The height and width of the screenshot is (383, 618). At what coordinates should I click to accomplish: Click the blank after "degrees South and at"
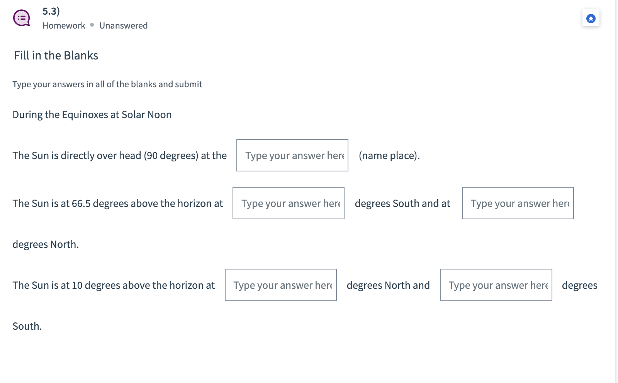coord(518,203)
